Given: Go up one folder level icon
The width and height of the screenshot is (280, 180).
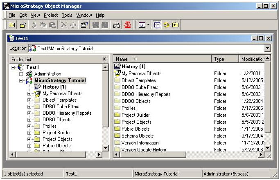Looking at the screenshot, I should (x=175, y=25).
